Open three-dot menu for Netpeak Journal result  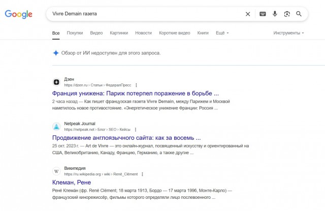[136, 130]
